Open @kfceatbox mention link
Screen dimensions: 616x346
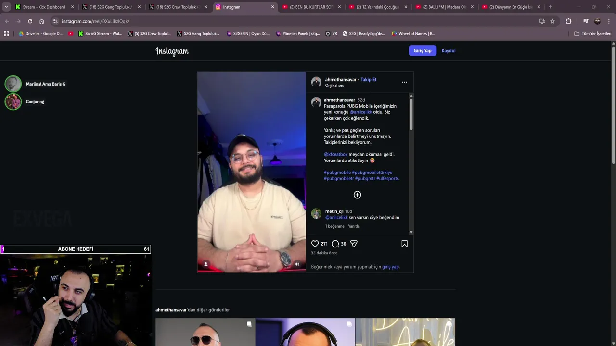click(336, 154)
